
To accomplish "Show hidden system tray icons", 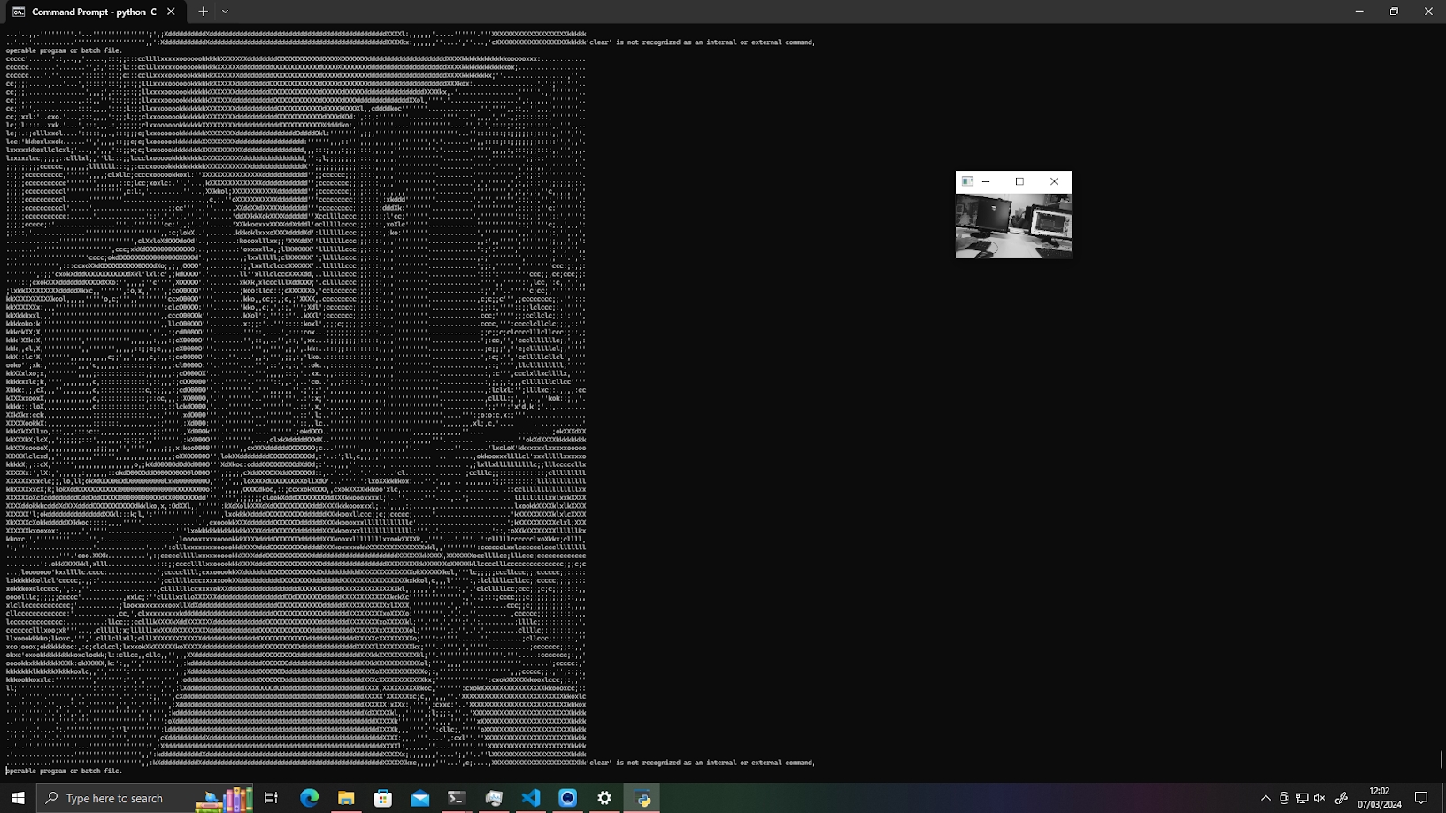I will (1265, 798).
